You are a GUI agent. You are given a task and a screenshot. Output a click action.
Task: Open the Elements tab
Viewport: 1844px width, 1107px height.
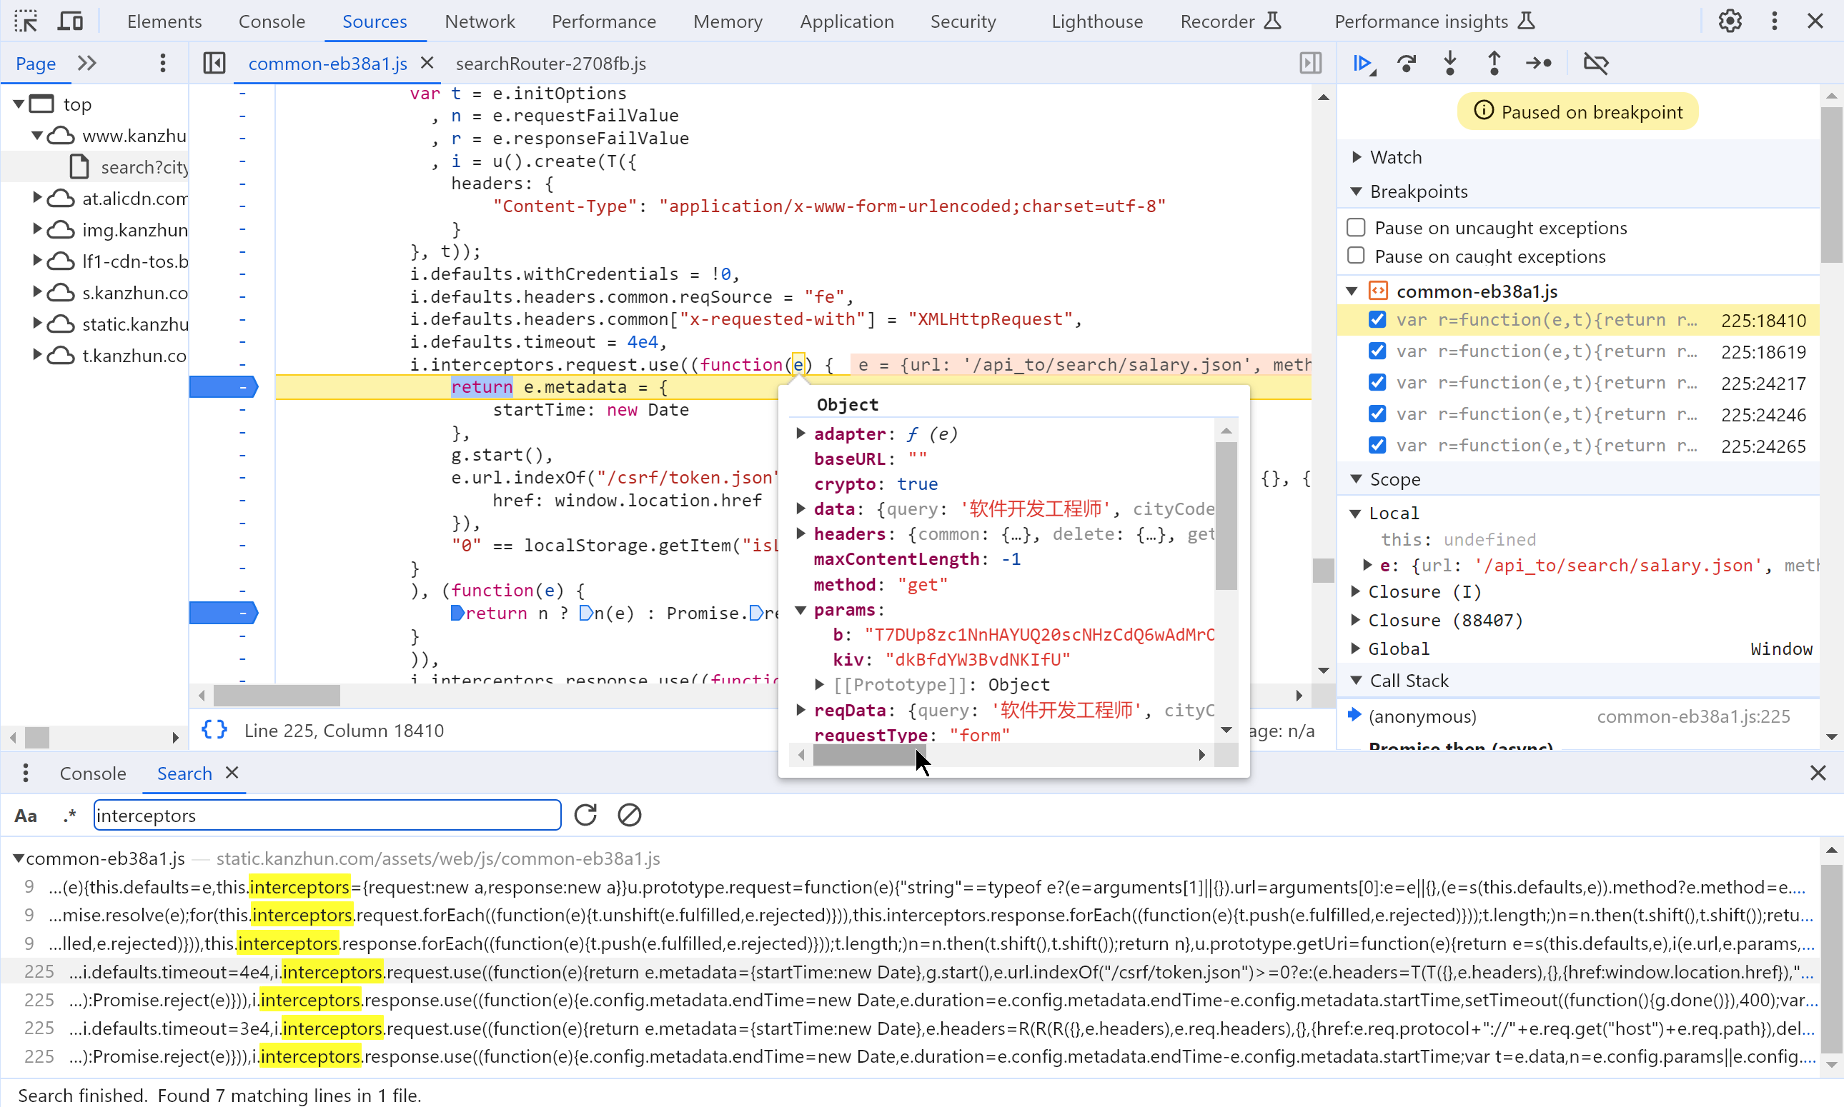pos(164,21)
